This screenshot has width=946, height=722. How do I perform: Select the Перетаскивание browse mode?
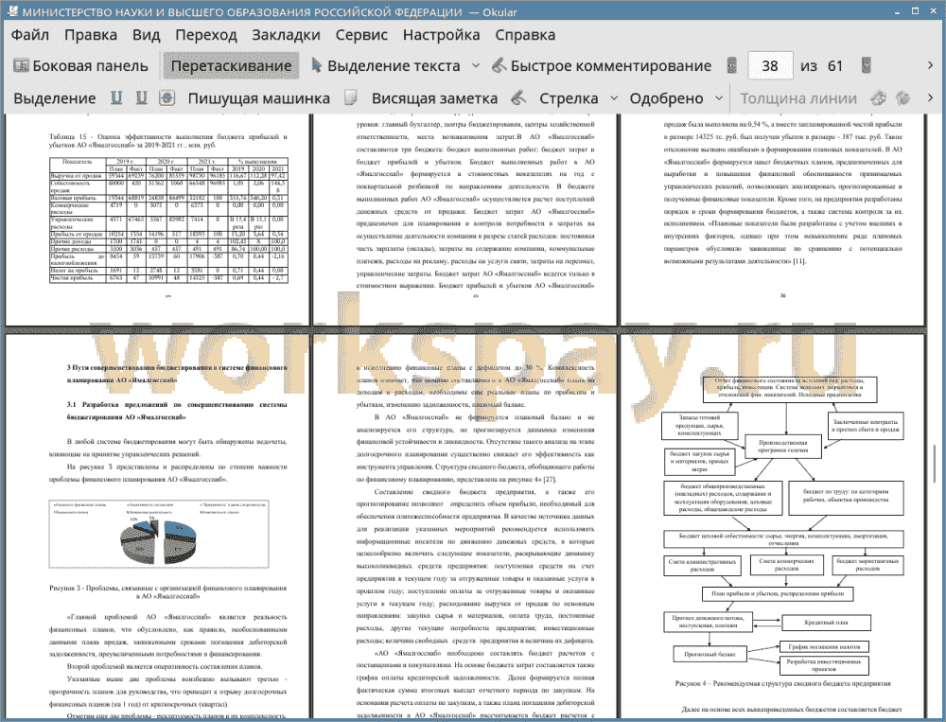231,66
